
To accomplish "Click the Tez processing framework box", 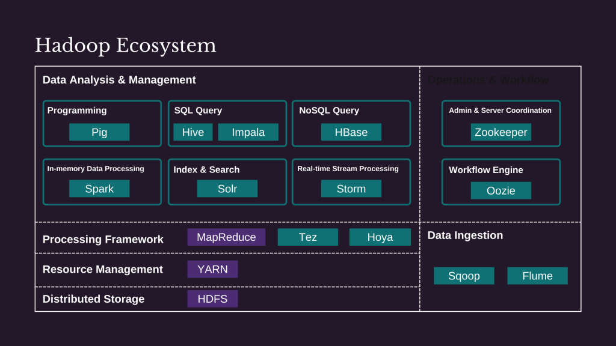I will tap(307, 237).
